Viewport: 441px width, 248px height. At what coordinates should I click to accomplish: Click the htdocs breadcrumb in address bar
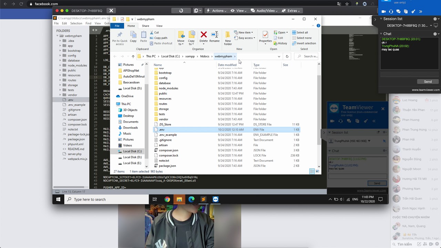[205, 56]
